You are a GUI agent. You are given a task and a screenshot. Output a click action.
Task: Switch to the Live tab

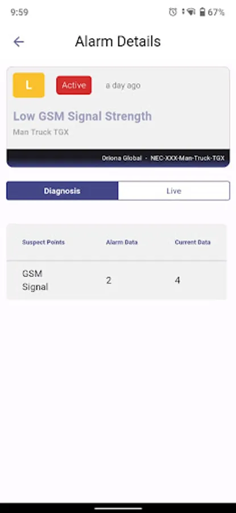click(x=173, y=191)
